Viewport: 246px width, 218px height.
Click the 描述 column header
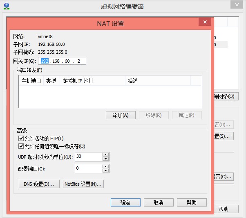click(133, 81)
